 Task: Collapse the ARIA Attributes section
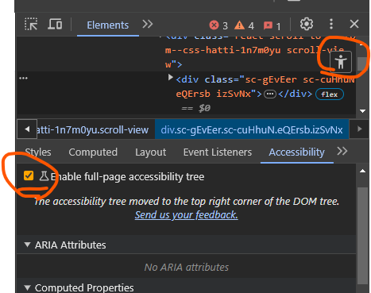[27, 245]
